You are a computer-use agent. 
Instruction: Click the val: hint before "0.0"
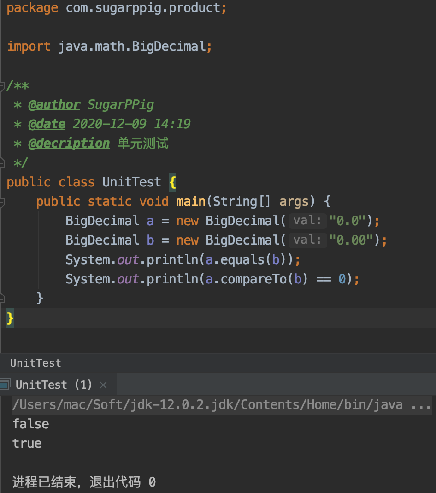coord(307,220)
